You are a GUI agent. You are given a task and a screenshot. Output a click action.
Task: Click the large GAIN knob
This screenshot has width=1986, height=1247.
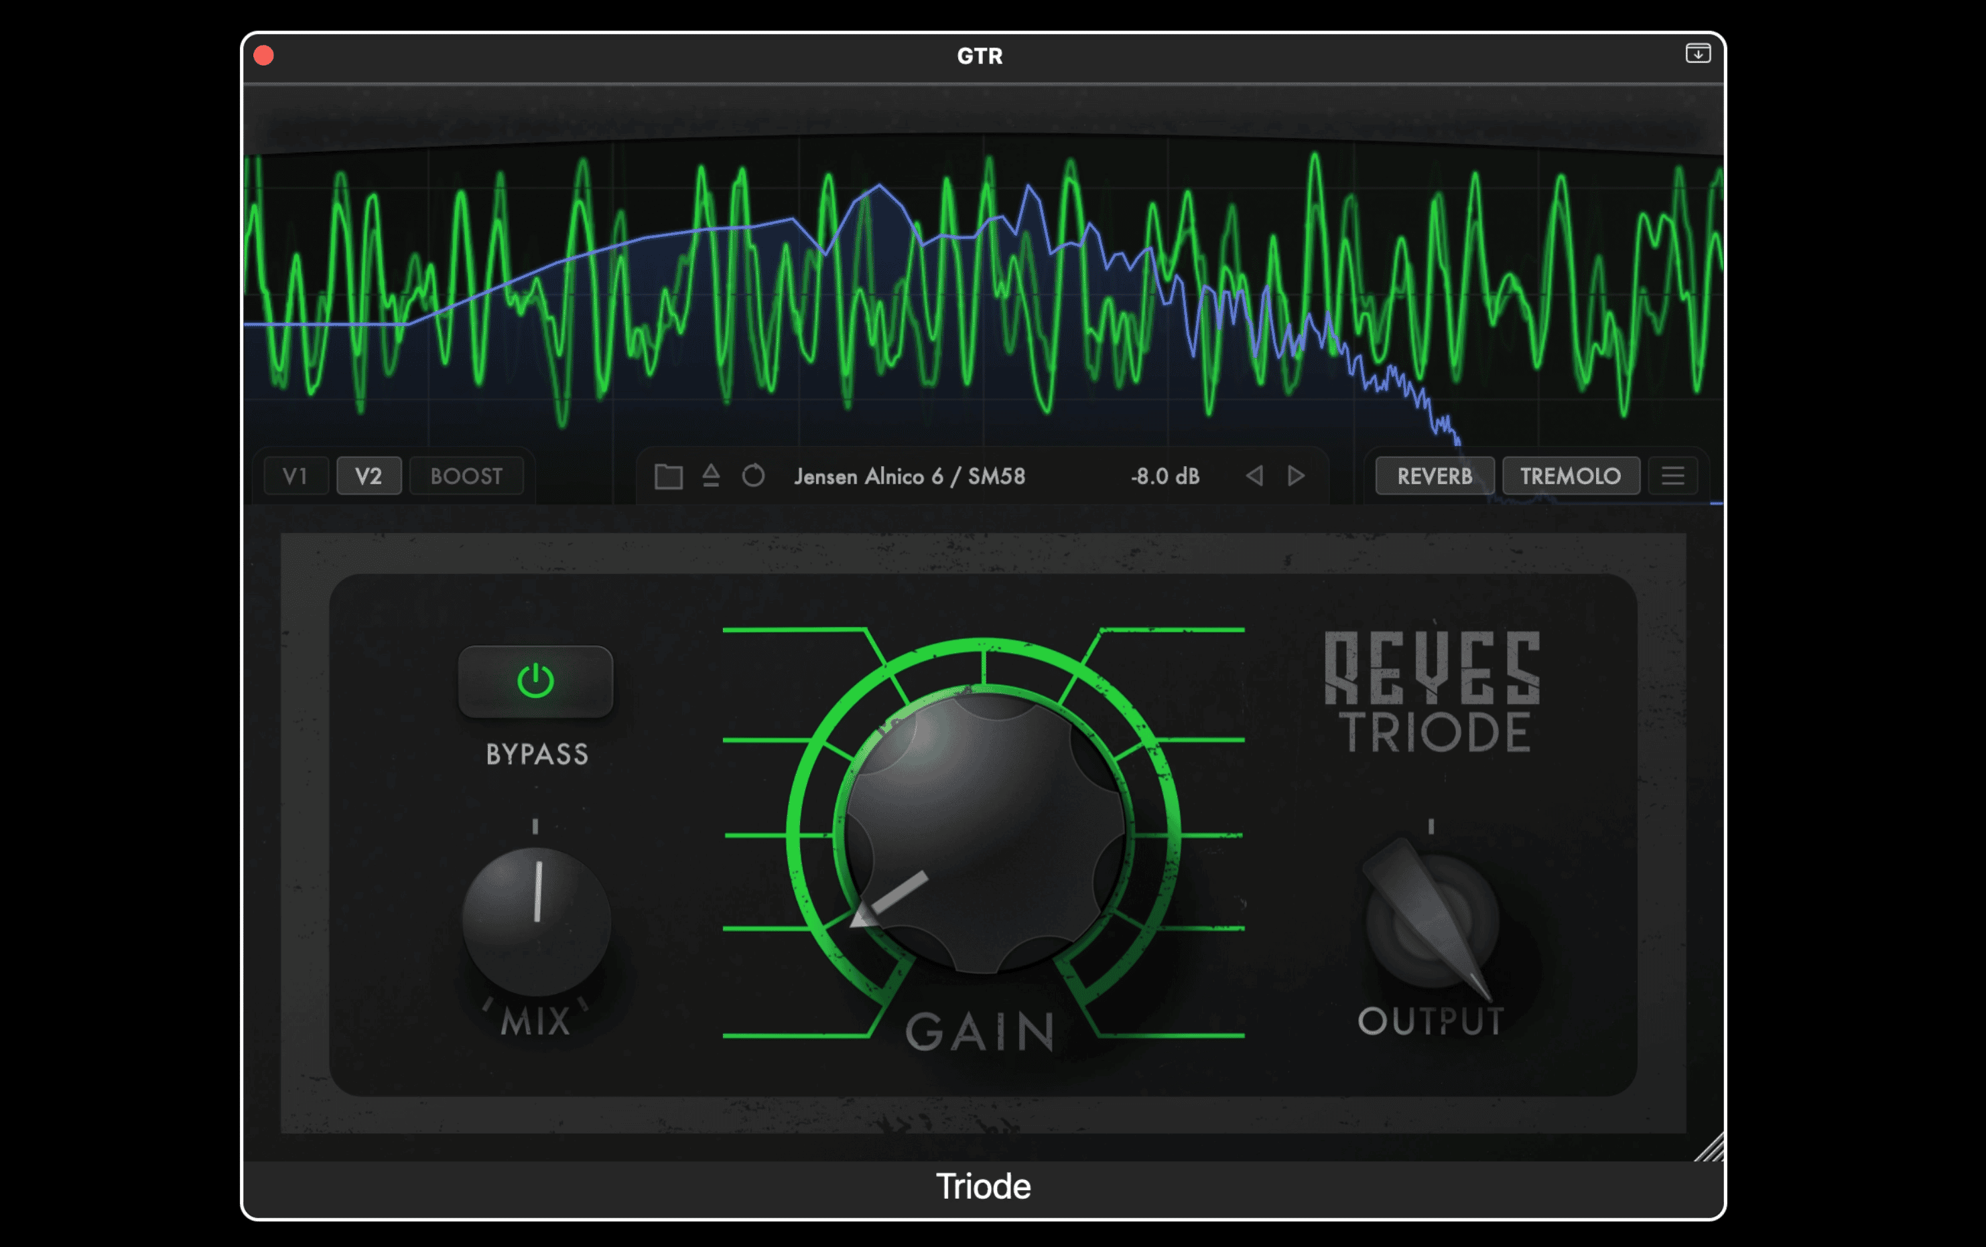click(x=986, y=832)
